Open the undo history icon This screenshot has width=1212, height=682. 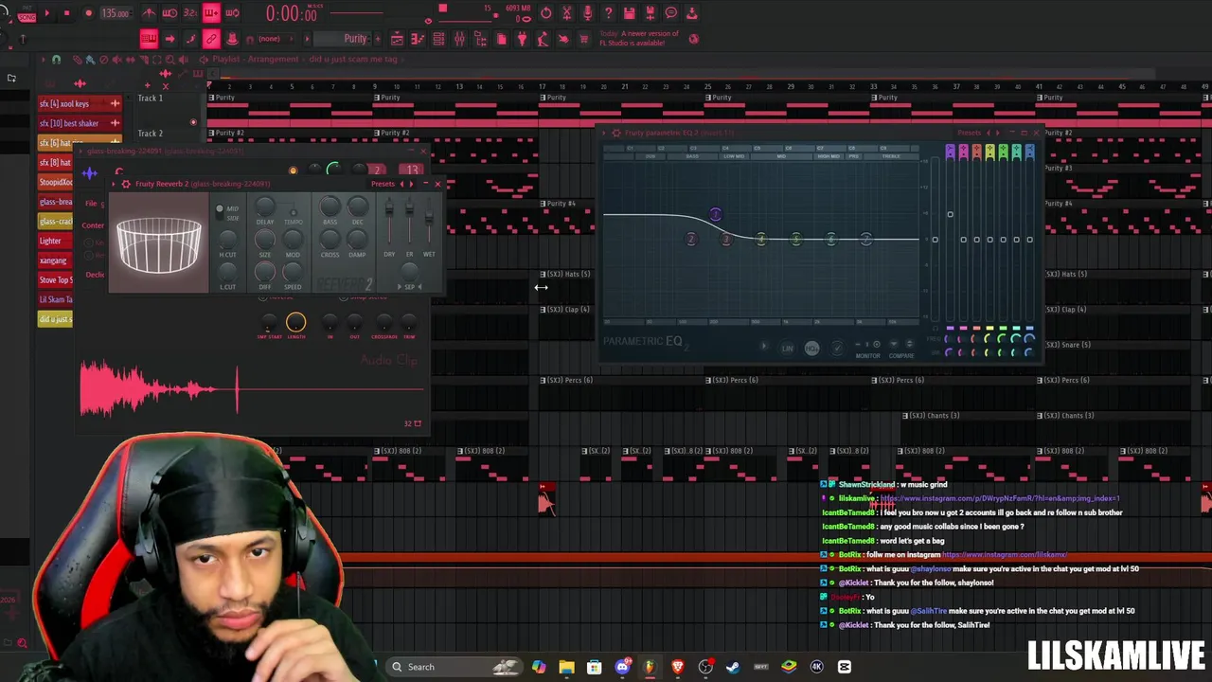(x=545, y=13)
